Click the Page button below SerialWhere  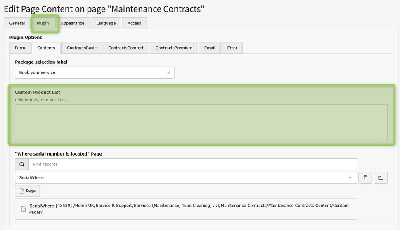click(27, 191)
